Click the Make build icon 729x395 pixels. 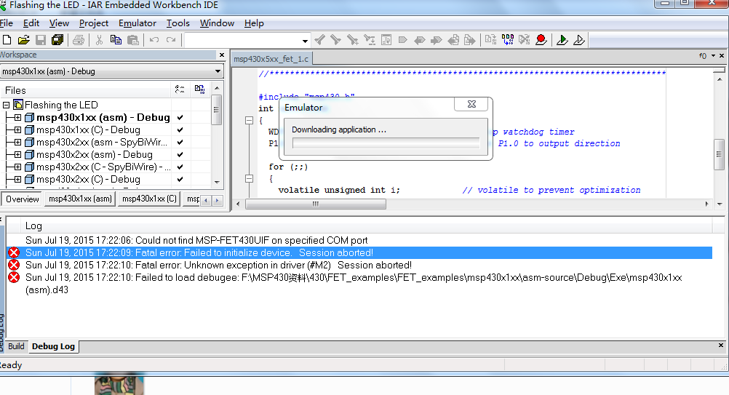tap(508, 41)
